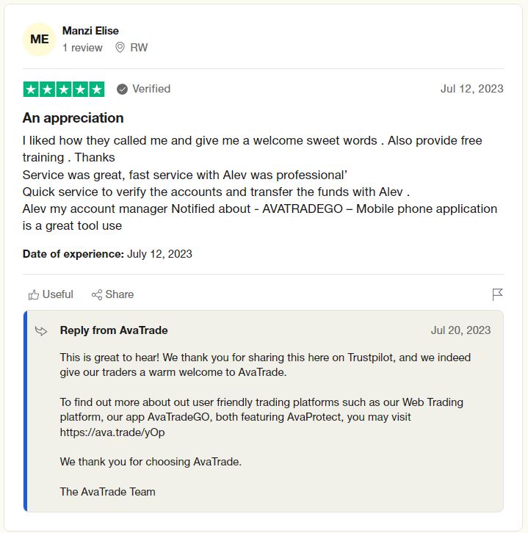528x533 pixels.
Task: Click the reply arrow icon
Action: pyautogui.click(x=41, y=331)
